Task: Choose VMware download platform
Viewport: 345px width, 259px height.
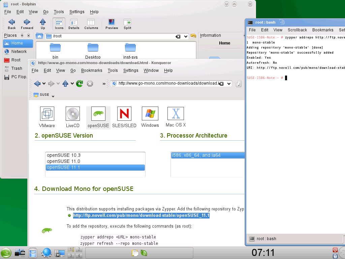Action: click(47, 117)
